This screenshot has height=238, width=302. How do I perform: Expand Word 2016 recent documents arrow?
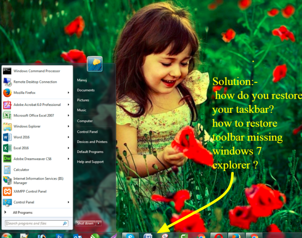68,137
